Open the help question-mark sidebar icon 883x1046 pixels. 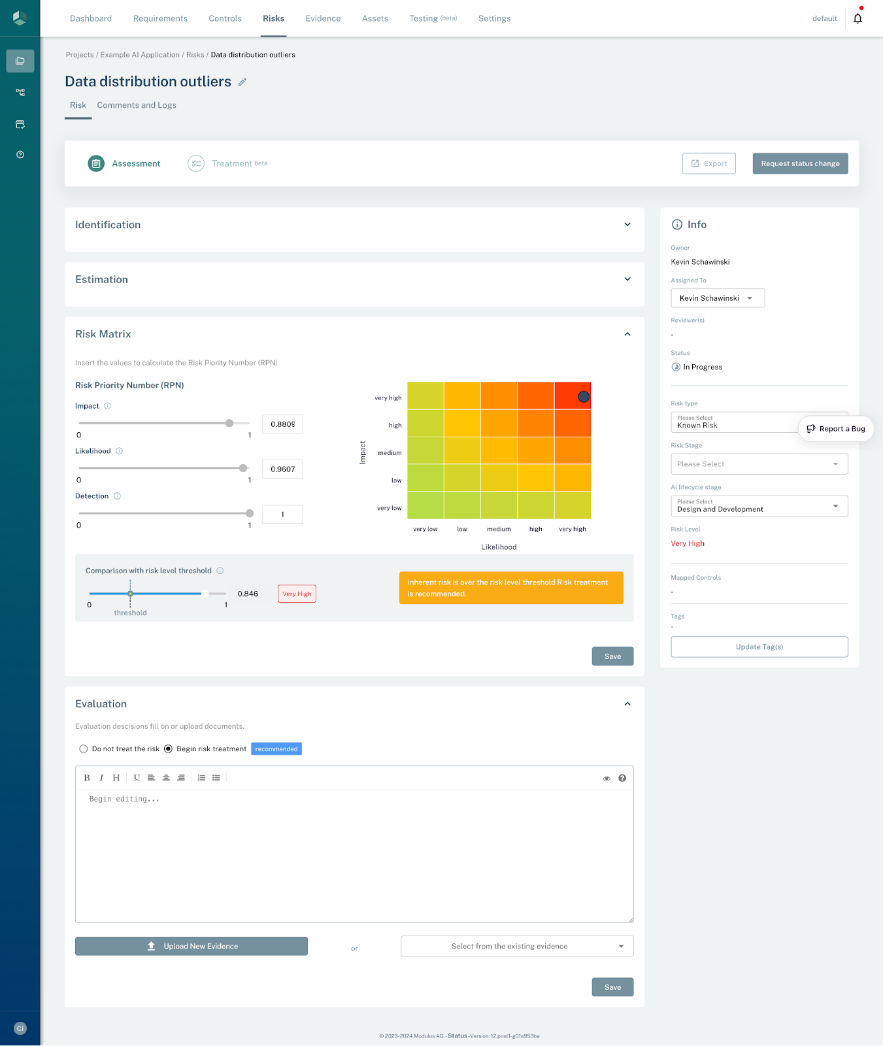(20, 155)
